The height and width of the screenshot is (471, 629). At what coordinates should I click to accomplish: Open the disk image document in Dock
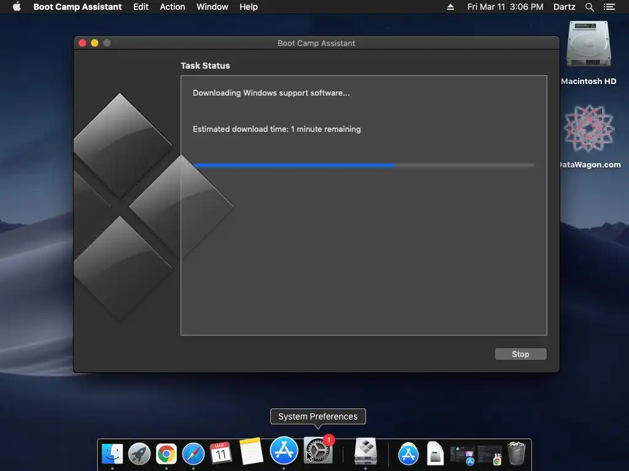[x=436, y=453]
